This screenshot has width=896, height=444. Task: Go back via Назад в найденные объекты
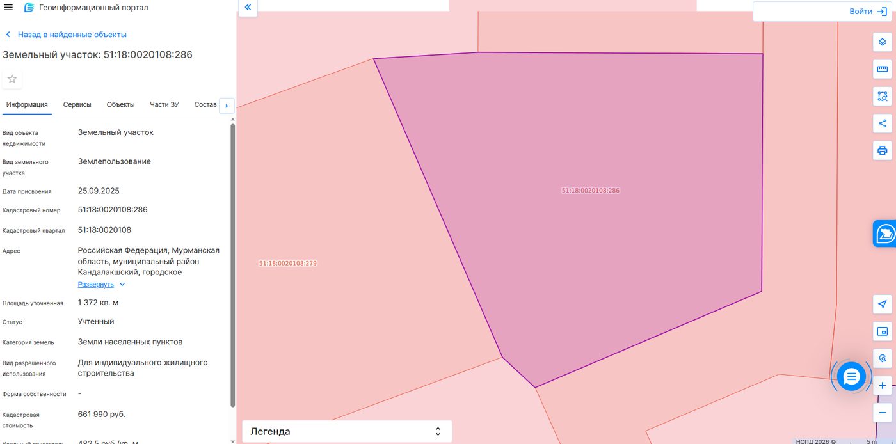coord(66,35)
